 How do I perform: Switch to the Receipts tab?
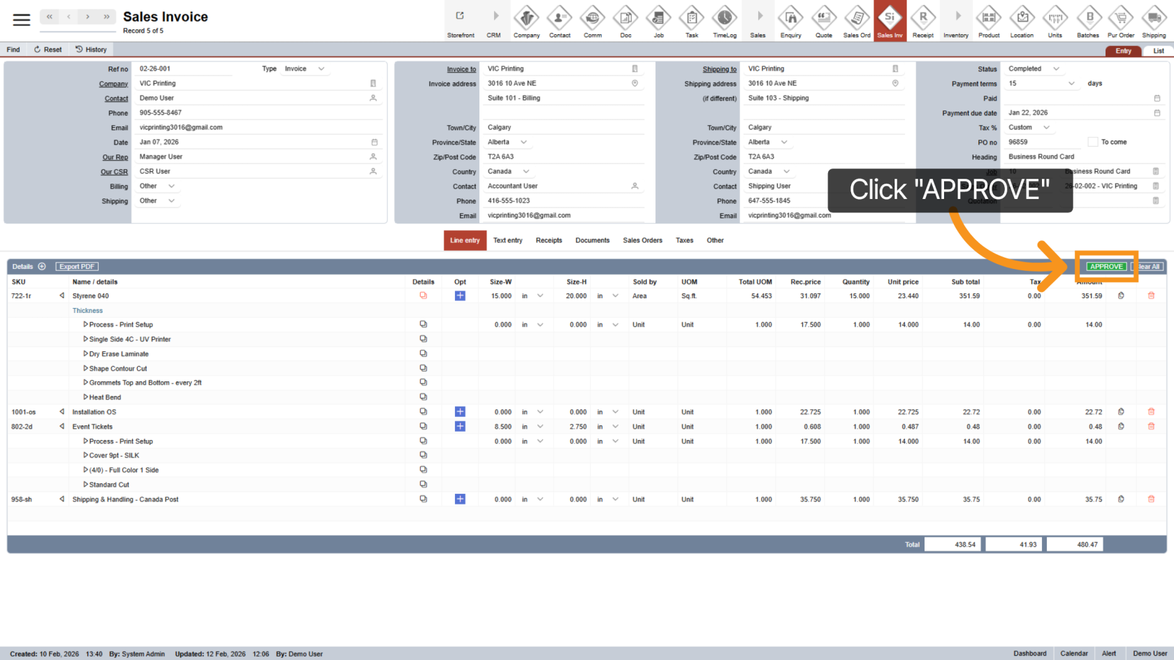coord(549,240)
